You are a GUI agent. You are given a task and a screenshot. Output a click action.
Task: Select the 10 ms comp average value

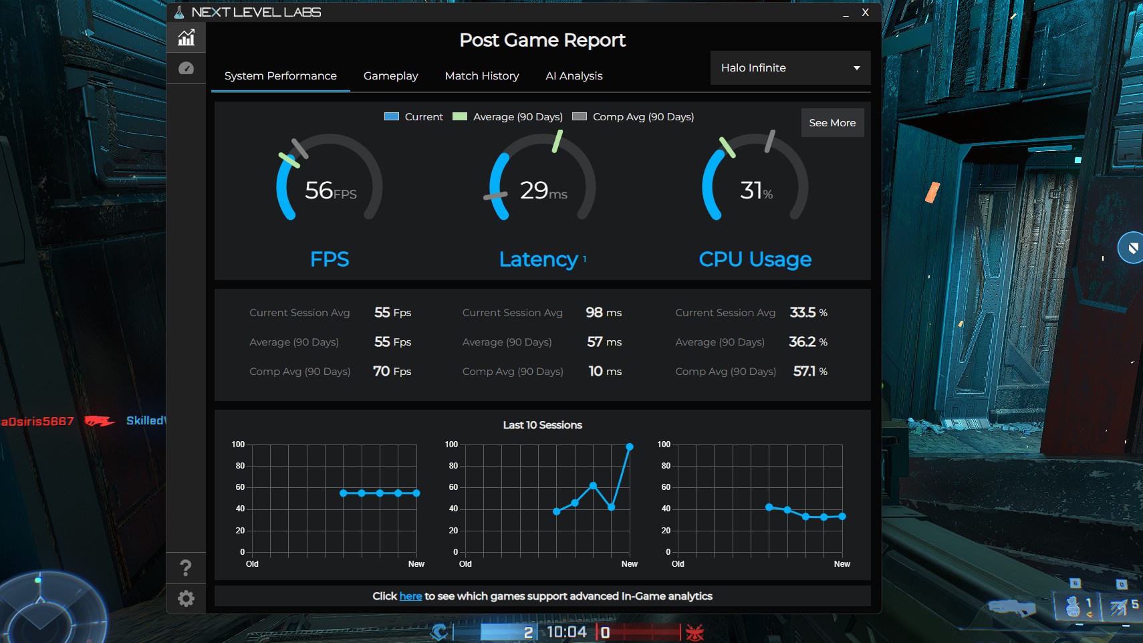(605, 371)
